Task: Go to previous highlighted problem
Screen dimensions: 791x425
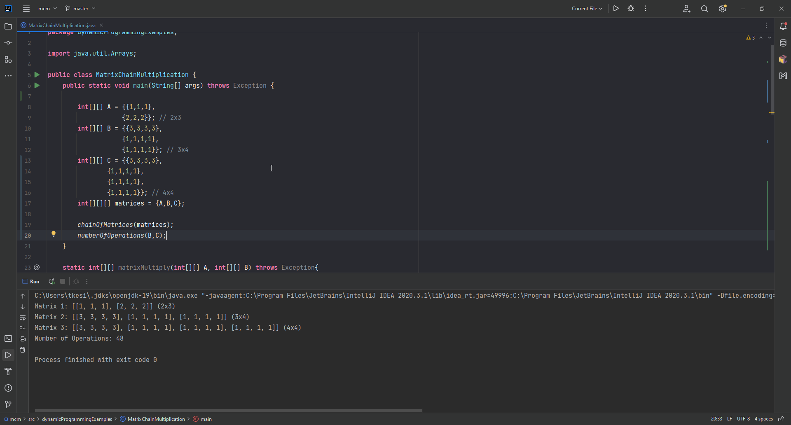Action: (761, 38)
